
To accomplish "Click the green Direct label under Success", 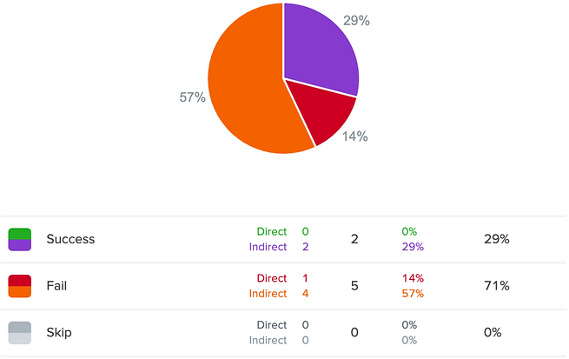I will [x=271, y=232].
